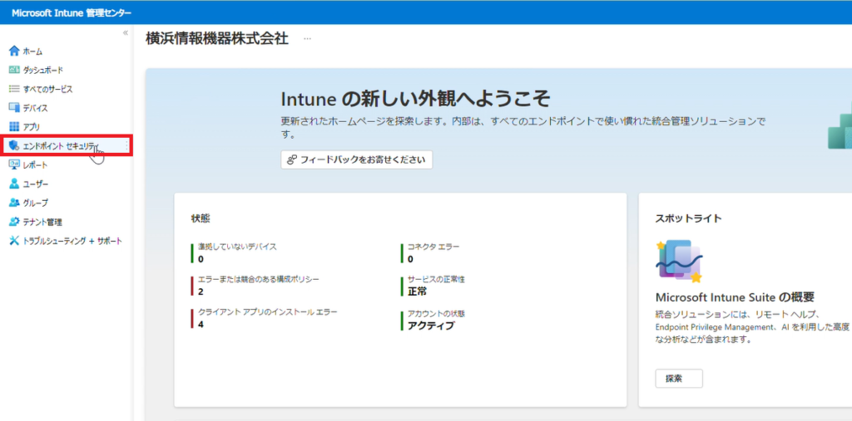Collapse the sidebar with double chevron
Viewport: 852px width, 421px height.
126,33
